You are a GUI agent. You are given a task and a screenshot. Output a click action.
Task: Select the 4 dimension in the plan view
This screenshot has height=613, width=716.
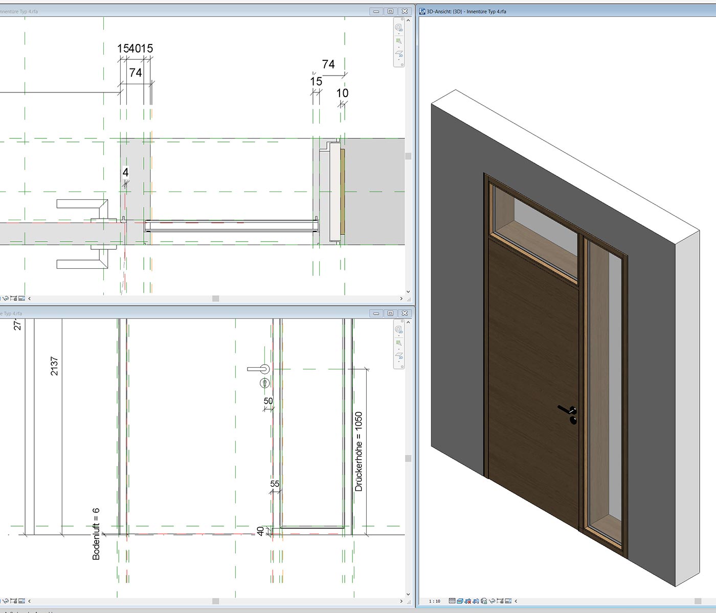point(125,173)
